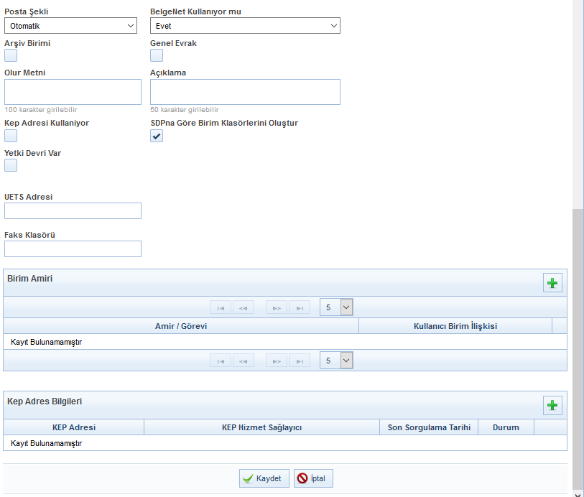The height and width of the screenshot is (497, 584).
Task: Open the Posta Şekli dropdown
Action: pyautogui.click(x=70, y=26)
